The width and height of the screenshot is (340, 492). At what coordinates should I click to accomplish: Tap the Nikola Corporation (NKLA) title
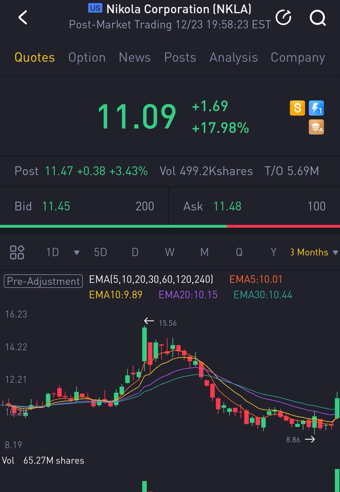[179, 9]
